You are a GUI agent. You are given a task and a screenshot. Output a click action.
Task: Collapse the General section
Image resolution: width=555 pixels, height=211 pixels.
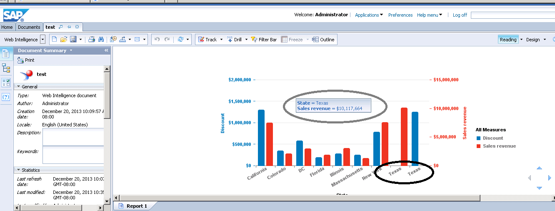pyautogui.click(x=18, y=86)
